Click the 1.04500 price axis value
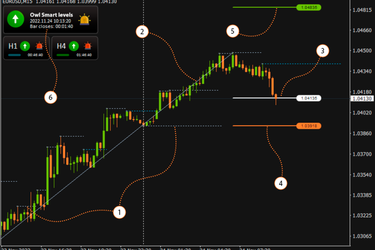The width and height of the screenshot is (375, 250). coord(362,51)
